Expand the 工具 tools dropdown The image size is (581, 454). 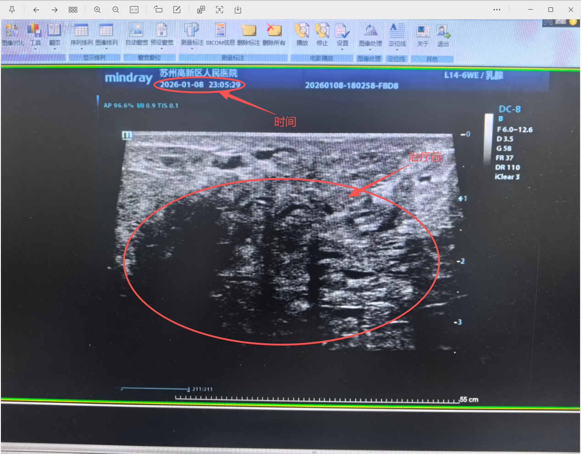(35, 48)
